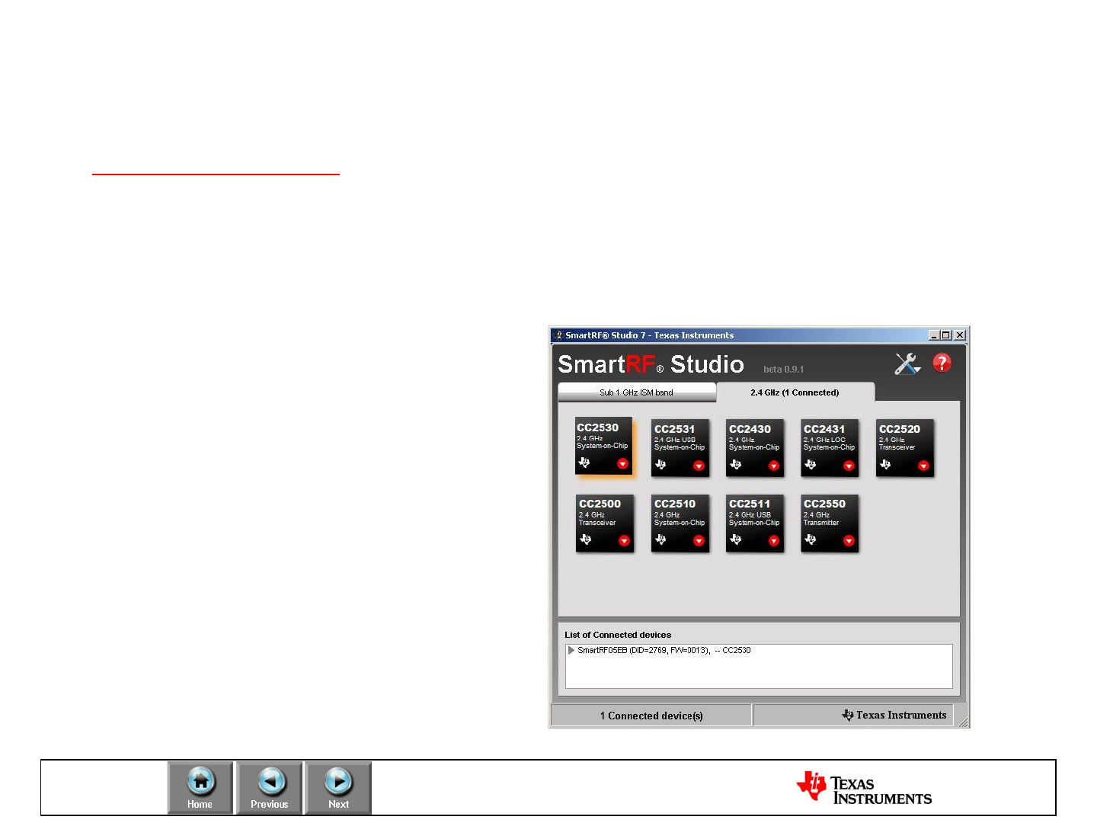Image resolution: width=1097 pixels, height=823 pixels.
Task: Click TI logo icon on CC2531 tile
Action: point(660,464)
